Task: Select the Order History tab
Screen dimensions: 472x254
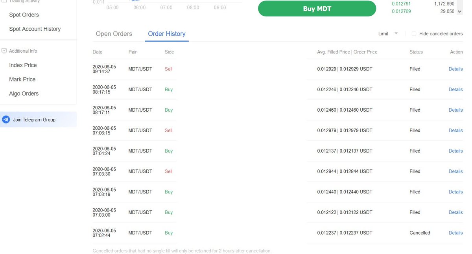Action: pyautogui.click(x=167, y=34)
